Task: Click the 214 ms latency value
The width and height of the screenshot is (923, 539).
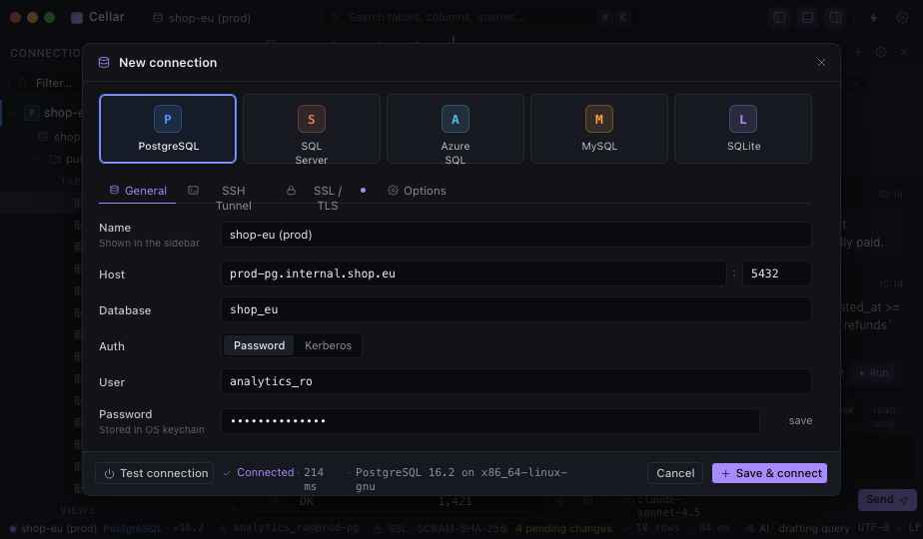Action: click(x=314, y=479)
